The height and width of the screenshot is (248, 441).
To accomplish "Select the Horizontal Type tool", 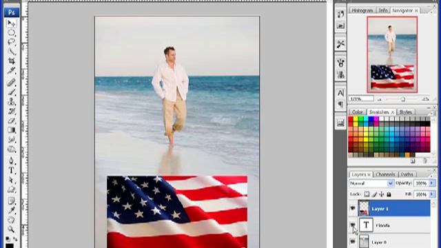I will tap(11, 170).
